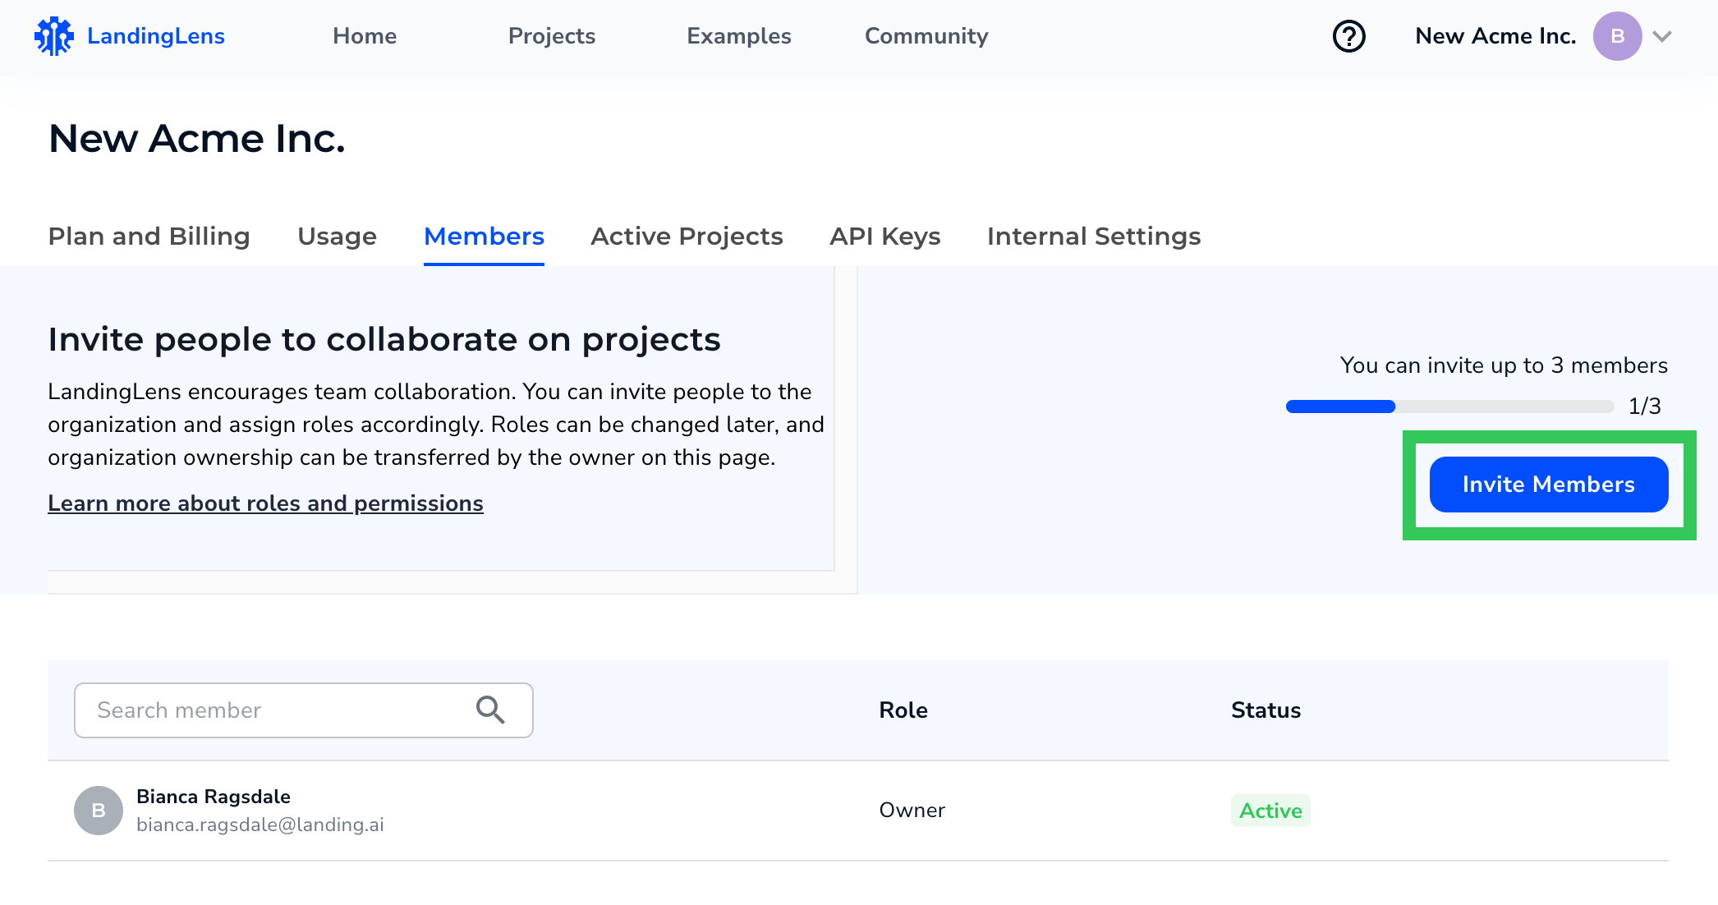1718x905 pixels.
Task: Click the LandingLens logo icon
Action: tap(53, 36)
